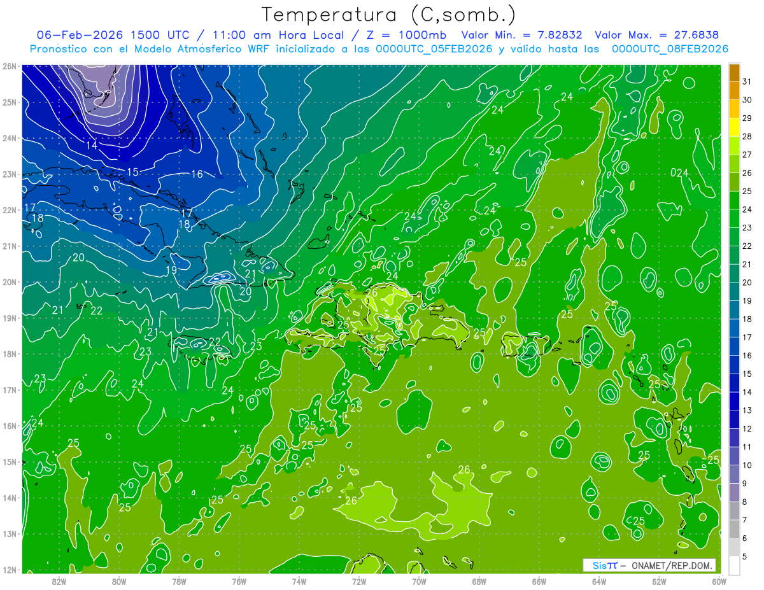Click the '15' contour label on the map
The height and width of the screenshot is (590, 764).
click(x=132, y=172)
